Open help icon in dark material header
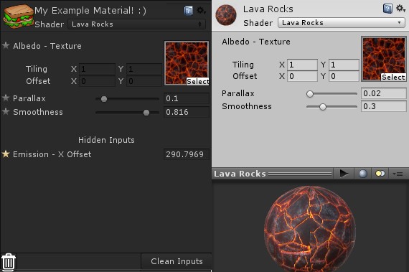This screenshot has height=272, width=409. coord(188,11)
